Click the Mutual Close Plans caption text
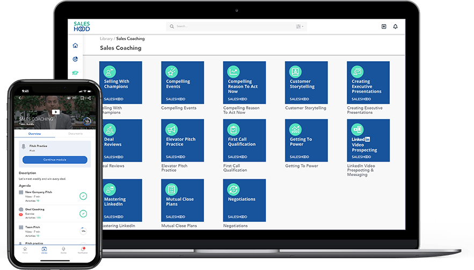Image resolution: width=474 pixels, height=270 pixels. (179, 225)
